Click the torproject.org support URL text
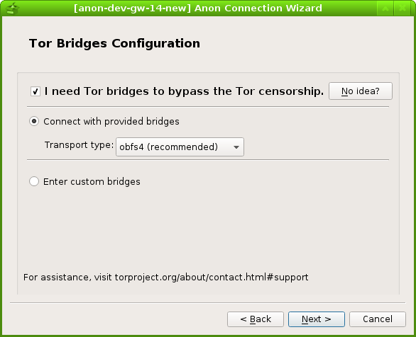The width and height of the screenshot is (416, 337). pos(212,278)
